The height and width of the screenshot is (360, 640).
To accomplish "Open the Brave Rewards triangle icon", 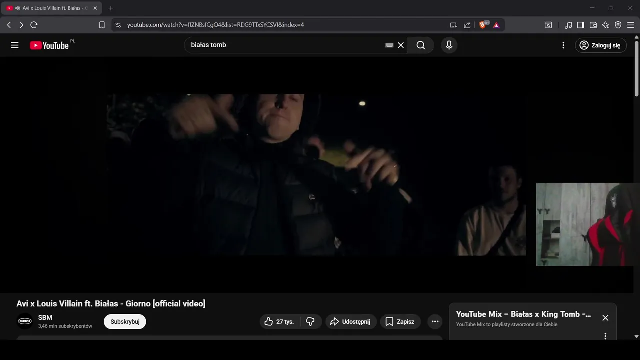I will click(496, 25).
